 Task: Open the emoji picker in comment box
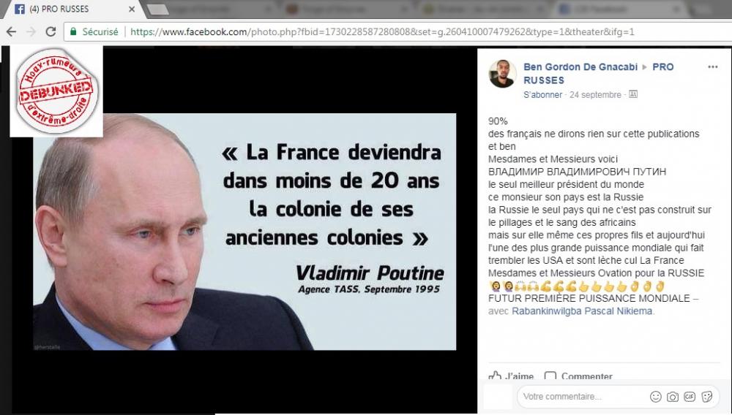[655, 397]
